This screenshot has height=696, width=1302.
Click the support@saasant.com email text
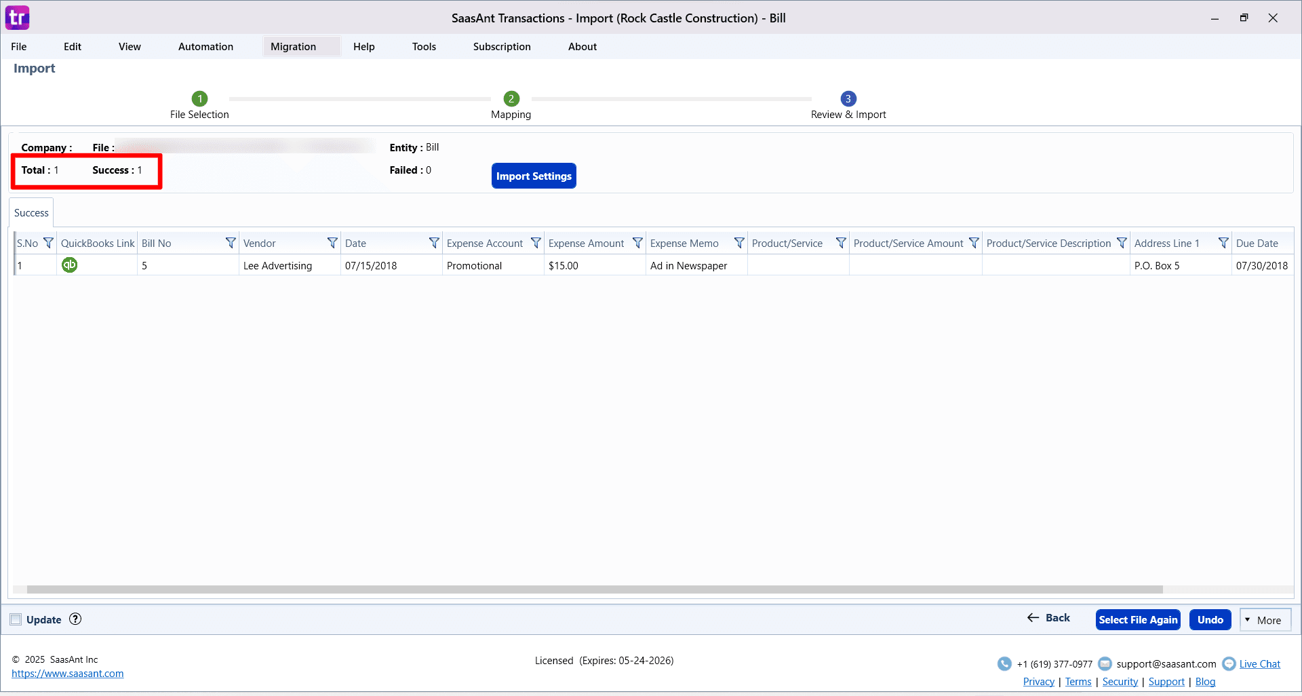pos(1166,664)
